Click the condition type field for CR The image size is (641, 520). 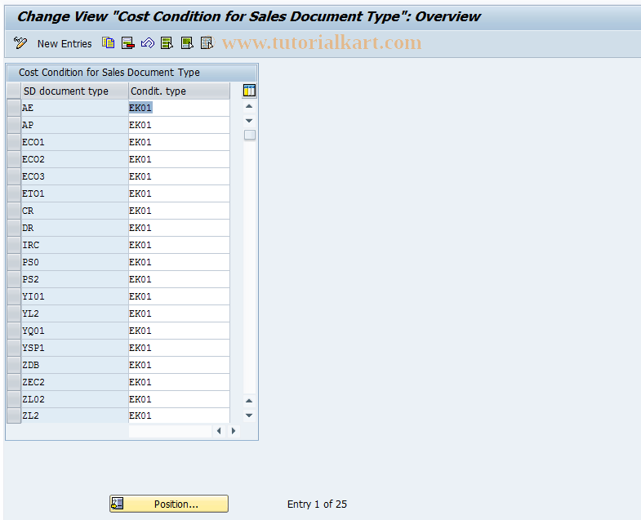[x=179, y=211]
